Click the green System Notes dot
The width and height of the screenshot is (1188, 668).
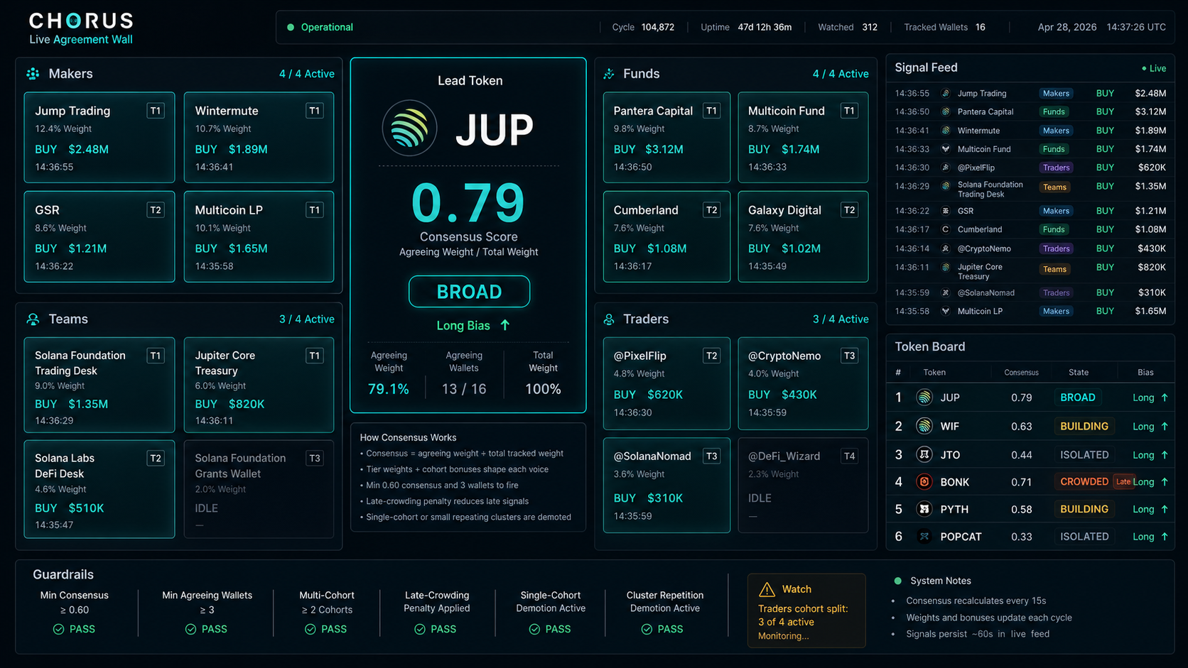[897, 581]
